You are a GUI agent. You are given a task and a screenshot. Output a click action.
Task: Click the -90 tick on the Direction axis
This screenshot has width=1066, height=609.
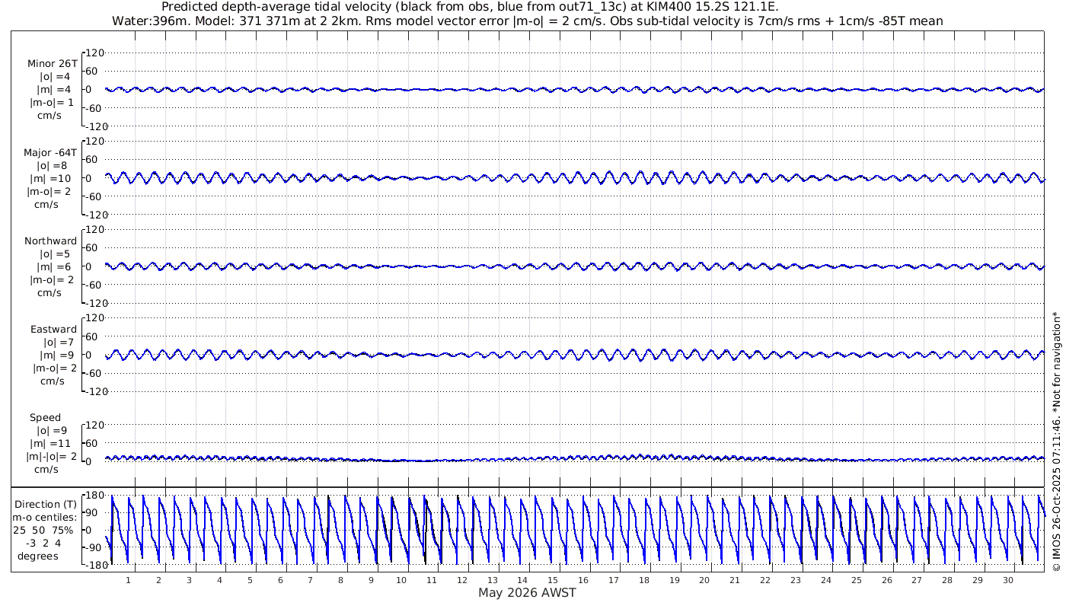[x=94, y=547]
